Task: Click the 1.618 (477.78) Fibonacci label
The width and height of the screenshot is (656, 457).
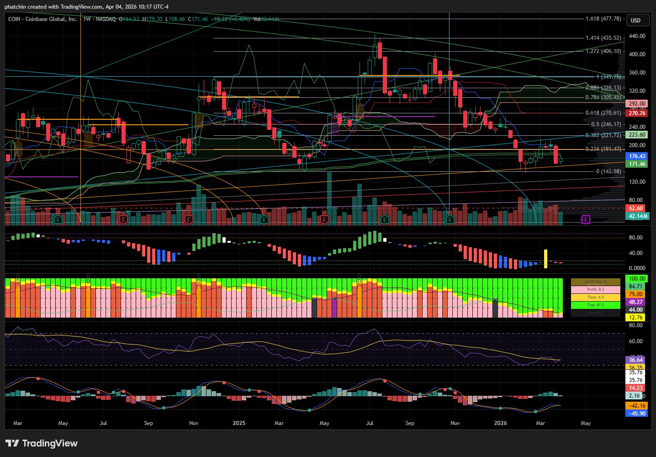Action: [603, 19]
